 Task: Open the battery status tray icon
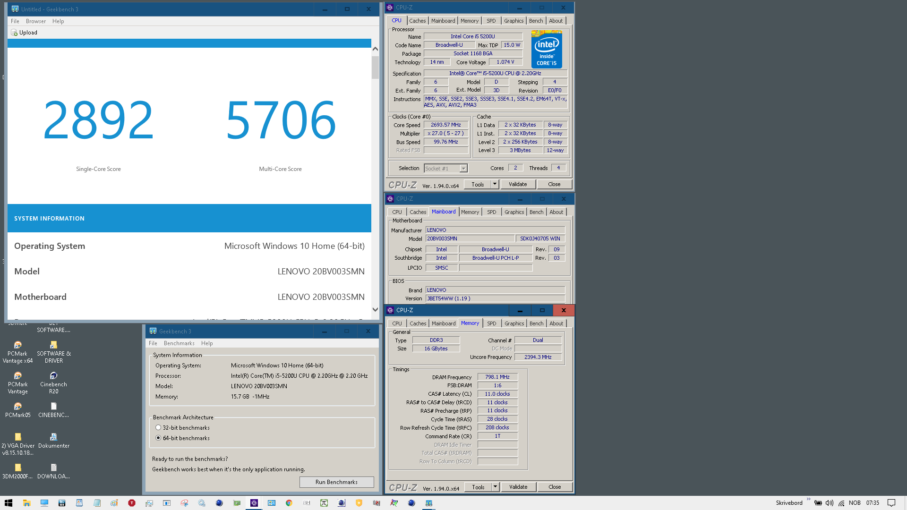click(x=818, y=503)
